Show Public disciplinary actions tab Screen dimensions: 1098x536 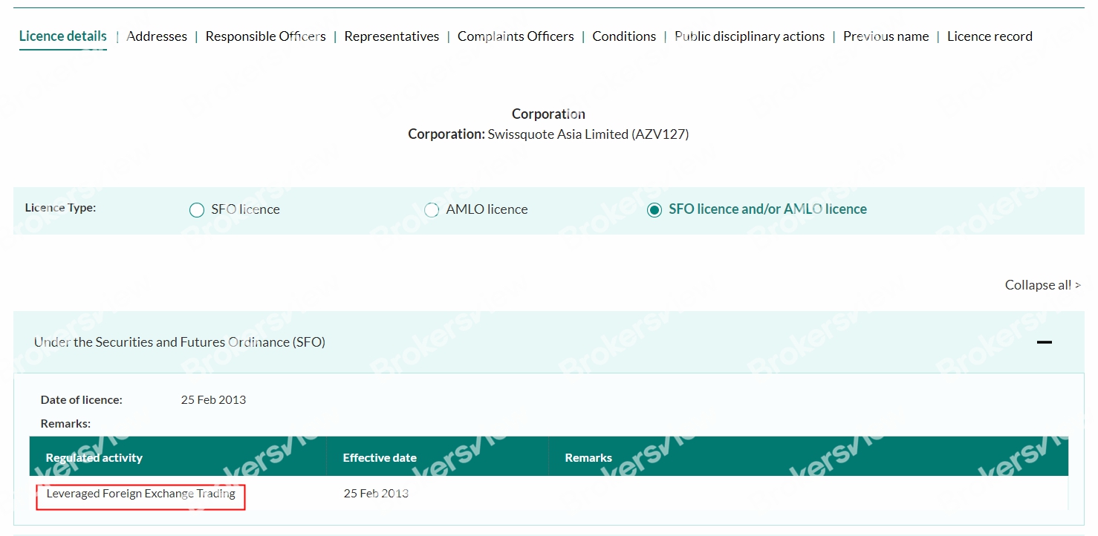coord(750,36)
